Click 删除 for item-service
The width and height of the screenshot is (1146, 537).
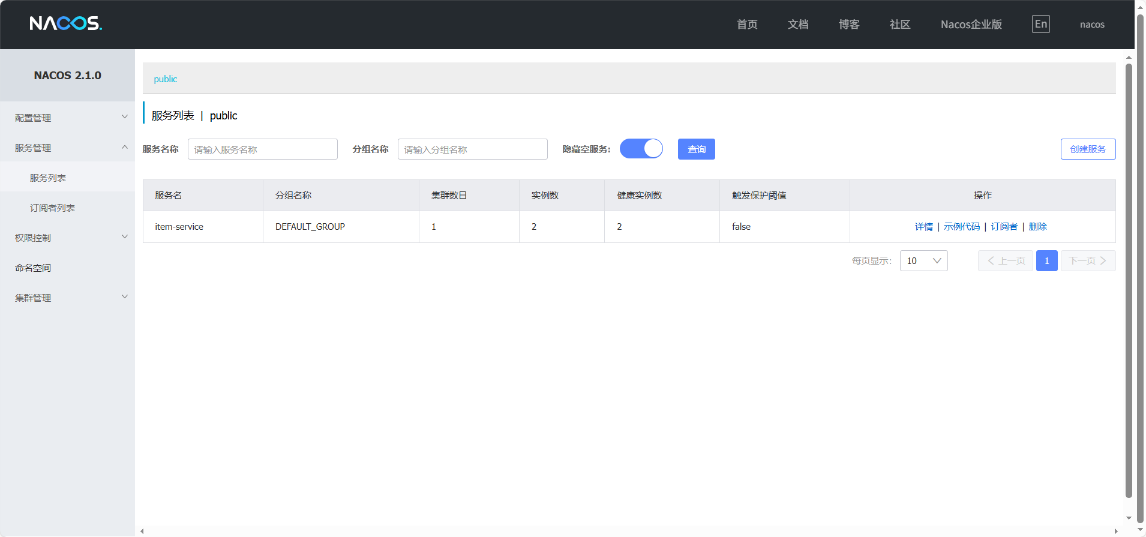1038,227
